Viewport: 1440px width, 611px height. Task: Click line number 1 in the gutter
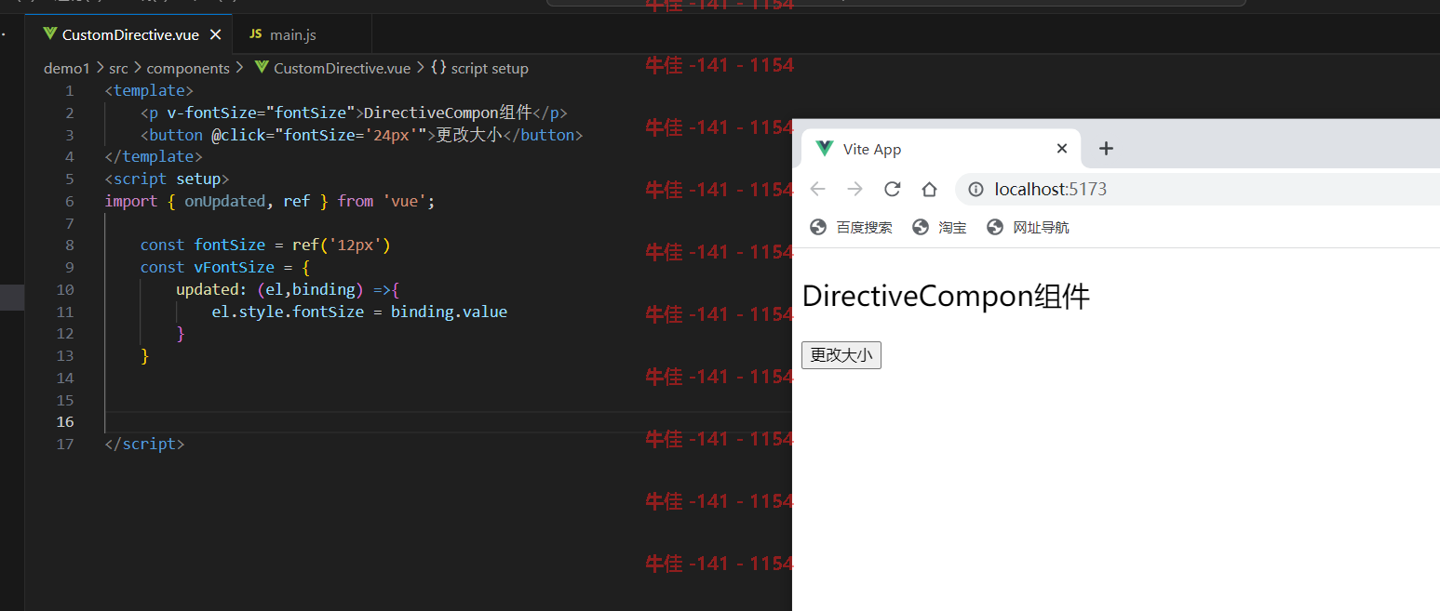pyautogui.click(x=69, y=91)
